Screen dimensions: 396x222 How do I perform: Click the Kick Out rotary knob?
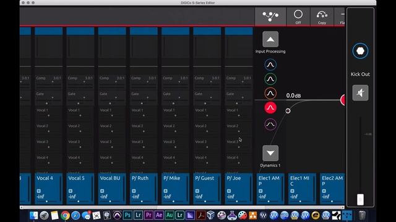click(x=360, y=51)
